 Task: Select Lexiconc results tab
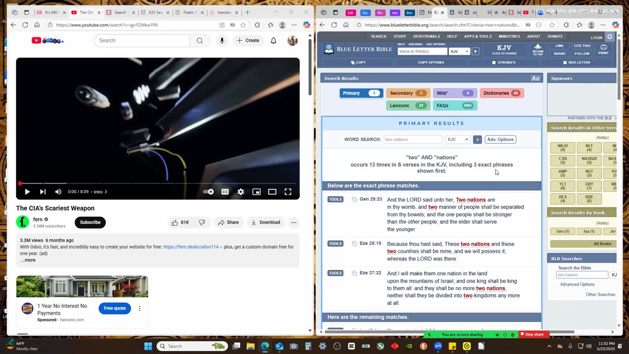(408, 105)
